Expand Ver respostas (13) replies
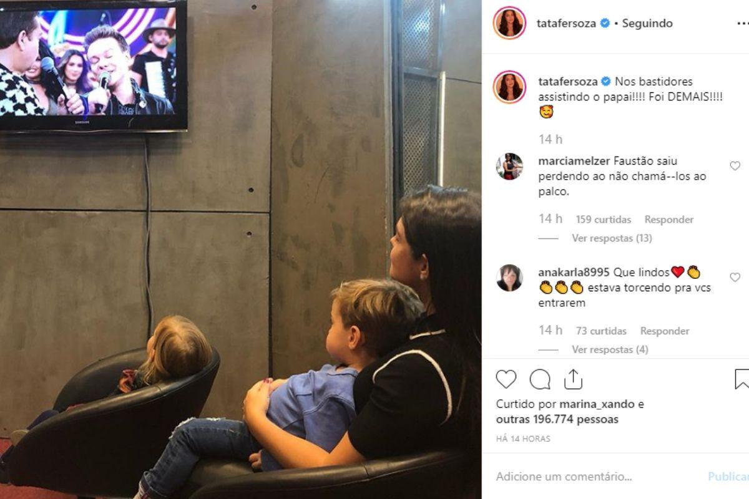The height and width of the screenshot is (499, 749). (612, 238)
